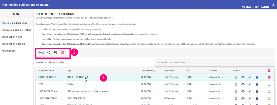277x105 pixels.
Task: Click the green share icon beside Acte
Action: point(49,52)
